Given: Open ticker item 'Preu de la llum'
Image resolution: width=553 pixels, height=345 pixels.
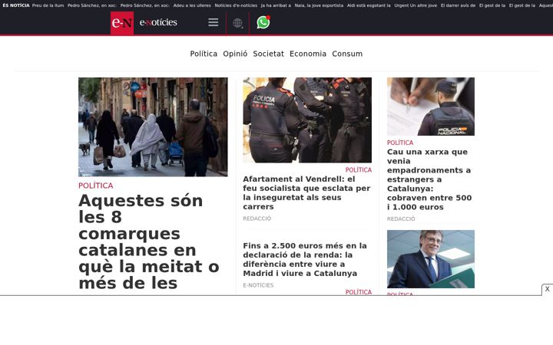Looking at the screenshot, I should point(48,5).
